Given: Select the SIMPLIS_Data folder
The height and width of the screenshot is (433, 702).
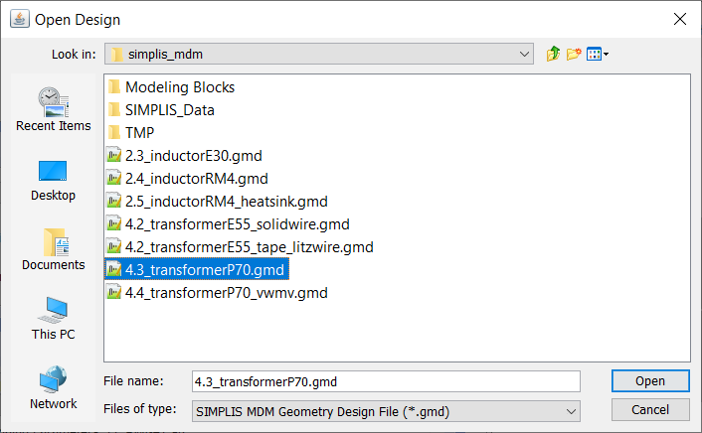Looking at the screenshot, I should coord(169,110).
